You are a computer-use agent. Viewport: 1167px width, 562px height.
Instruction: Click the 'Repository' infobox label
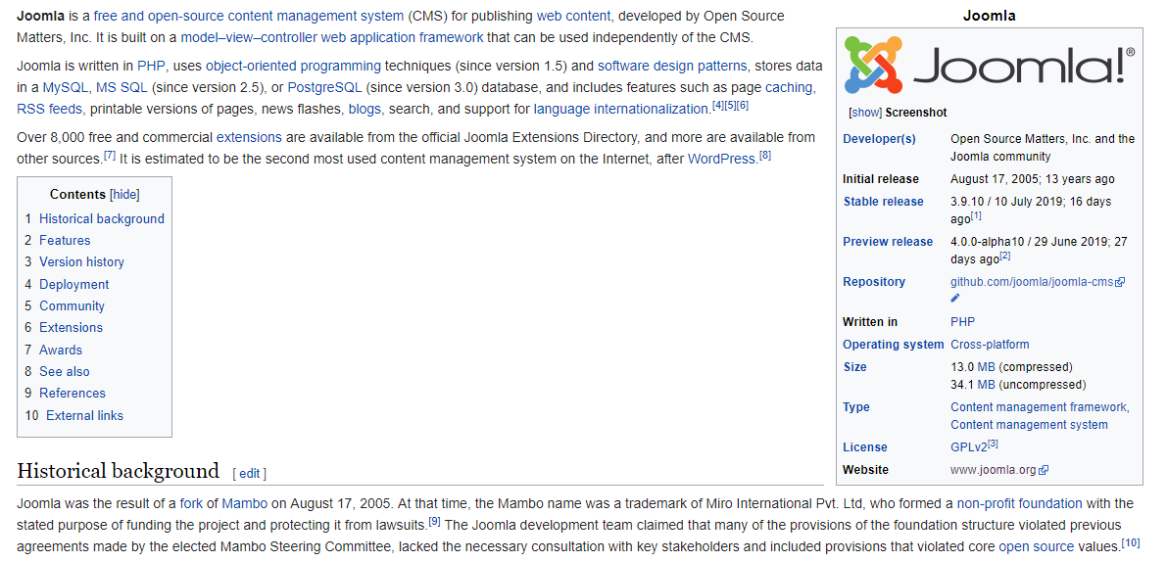pyautogui.click(x=874, y=281)
